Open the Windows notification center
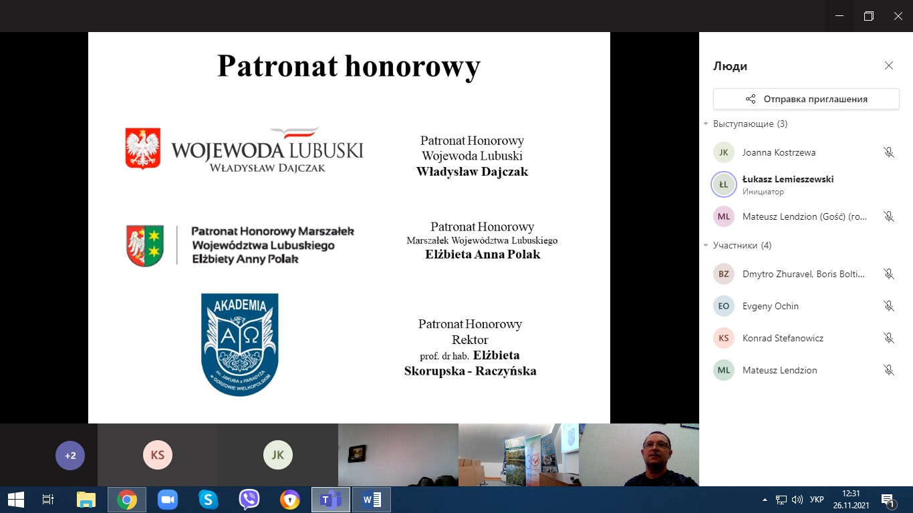913x513 pixels. coord(888,500)
